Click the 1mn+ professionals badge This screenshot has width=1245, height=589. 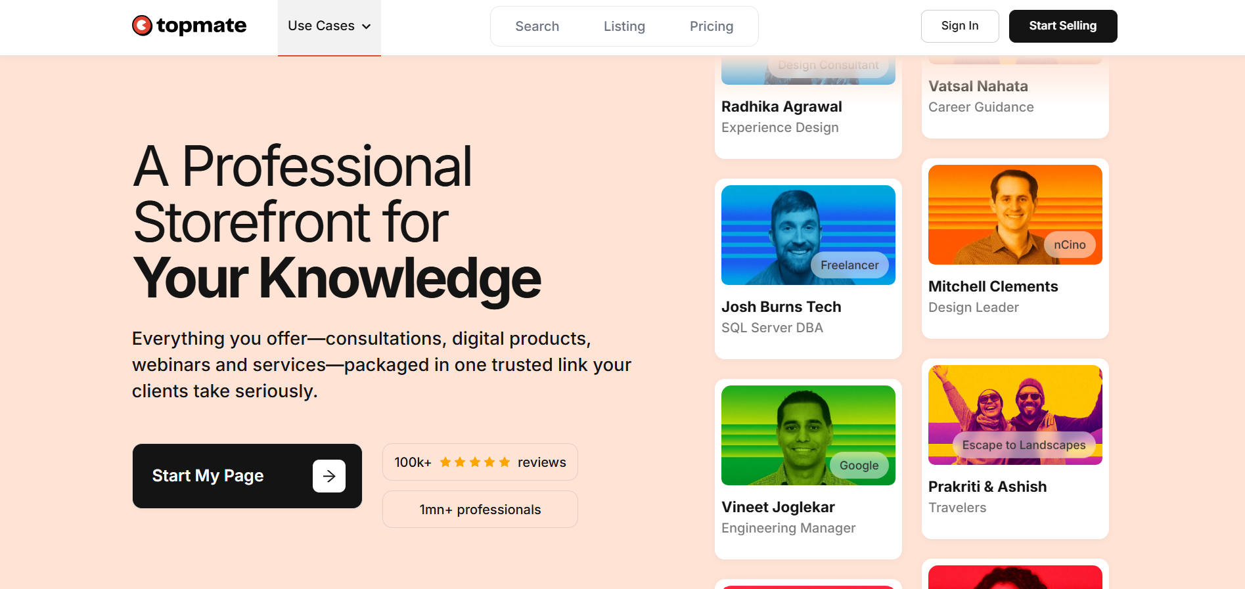point(480,510)
